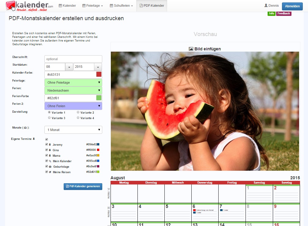Image resolution: width=308 pixels, height=226 pixels.
Task: Expand the Ferien dropdown set to Niedersachsen
Action: [x=73, y=90]
